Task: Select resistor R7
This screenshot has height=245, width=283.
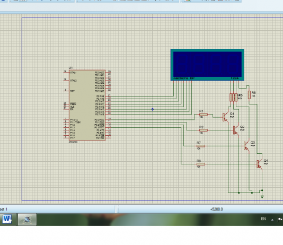Action: [201, 146]
